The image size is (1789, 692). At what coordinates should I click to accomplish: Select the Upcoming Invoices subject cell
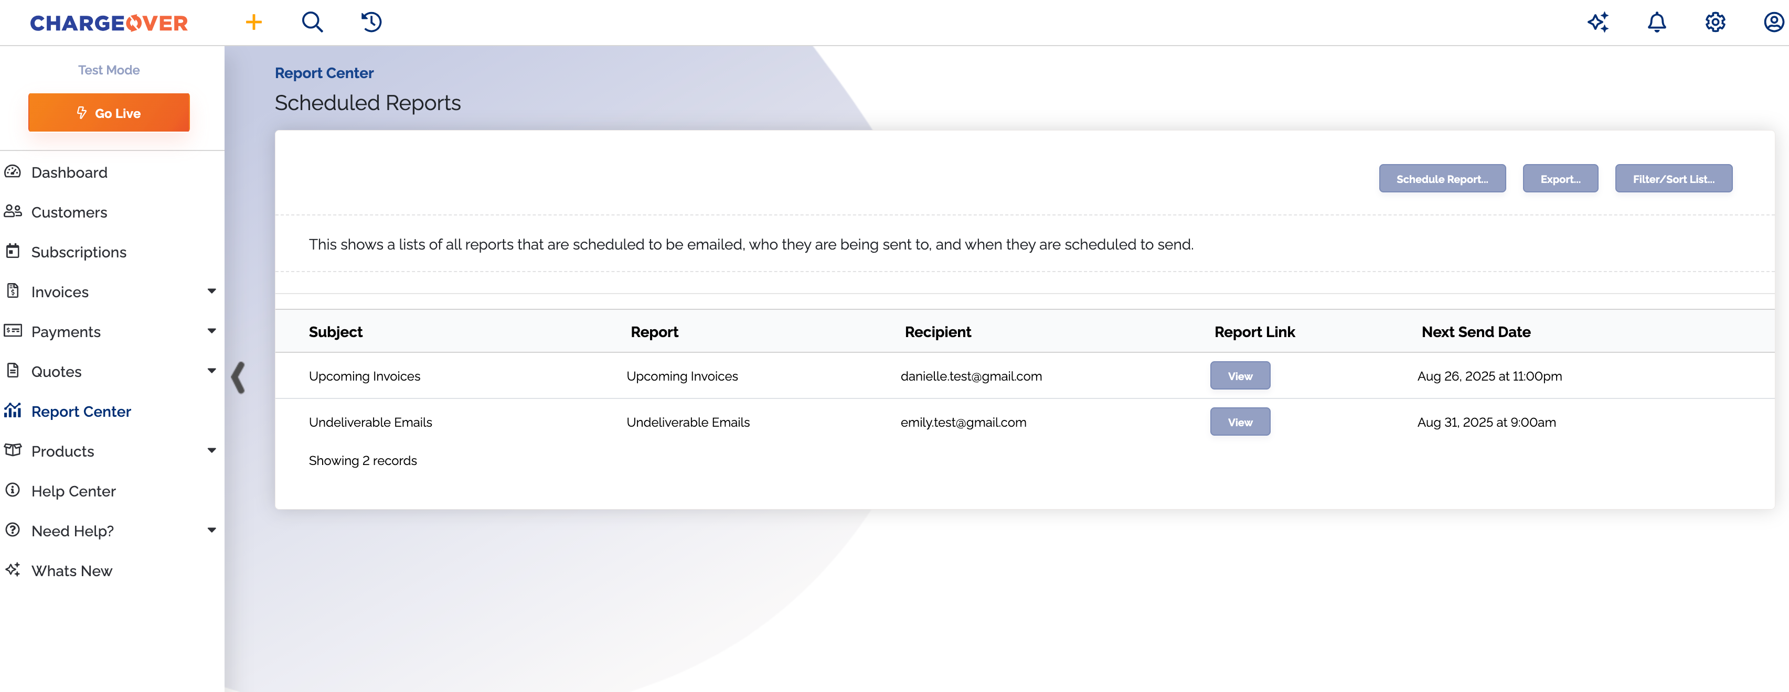(365, 376)
